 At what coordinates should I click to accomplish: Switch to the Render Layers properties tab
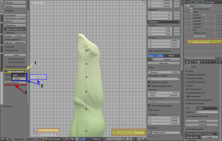(x=195, y=62)
